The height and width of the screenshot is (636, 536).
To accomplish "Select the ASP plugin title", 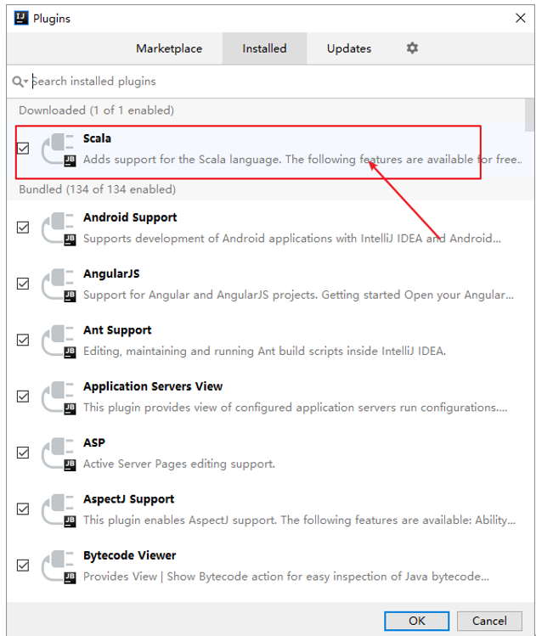I will coord(94,442).
